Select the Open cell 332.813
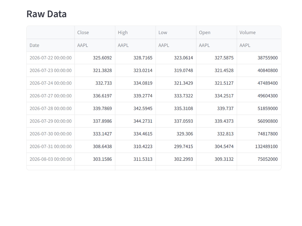The width and height of the screenshot is (302, 226). (x=217, y=134)
